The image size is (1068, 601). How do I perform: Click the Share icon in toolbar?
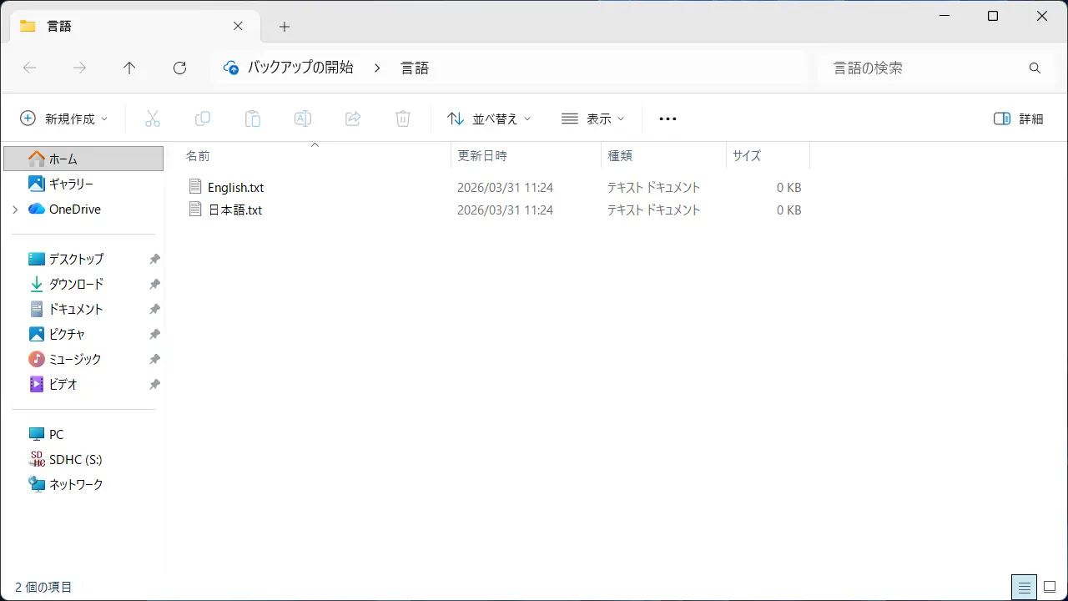[x=353, y=119]
